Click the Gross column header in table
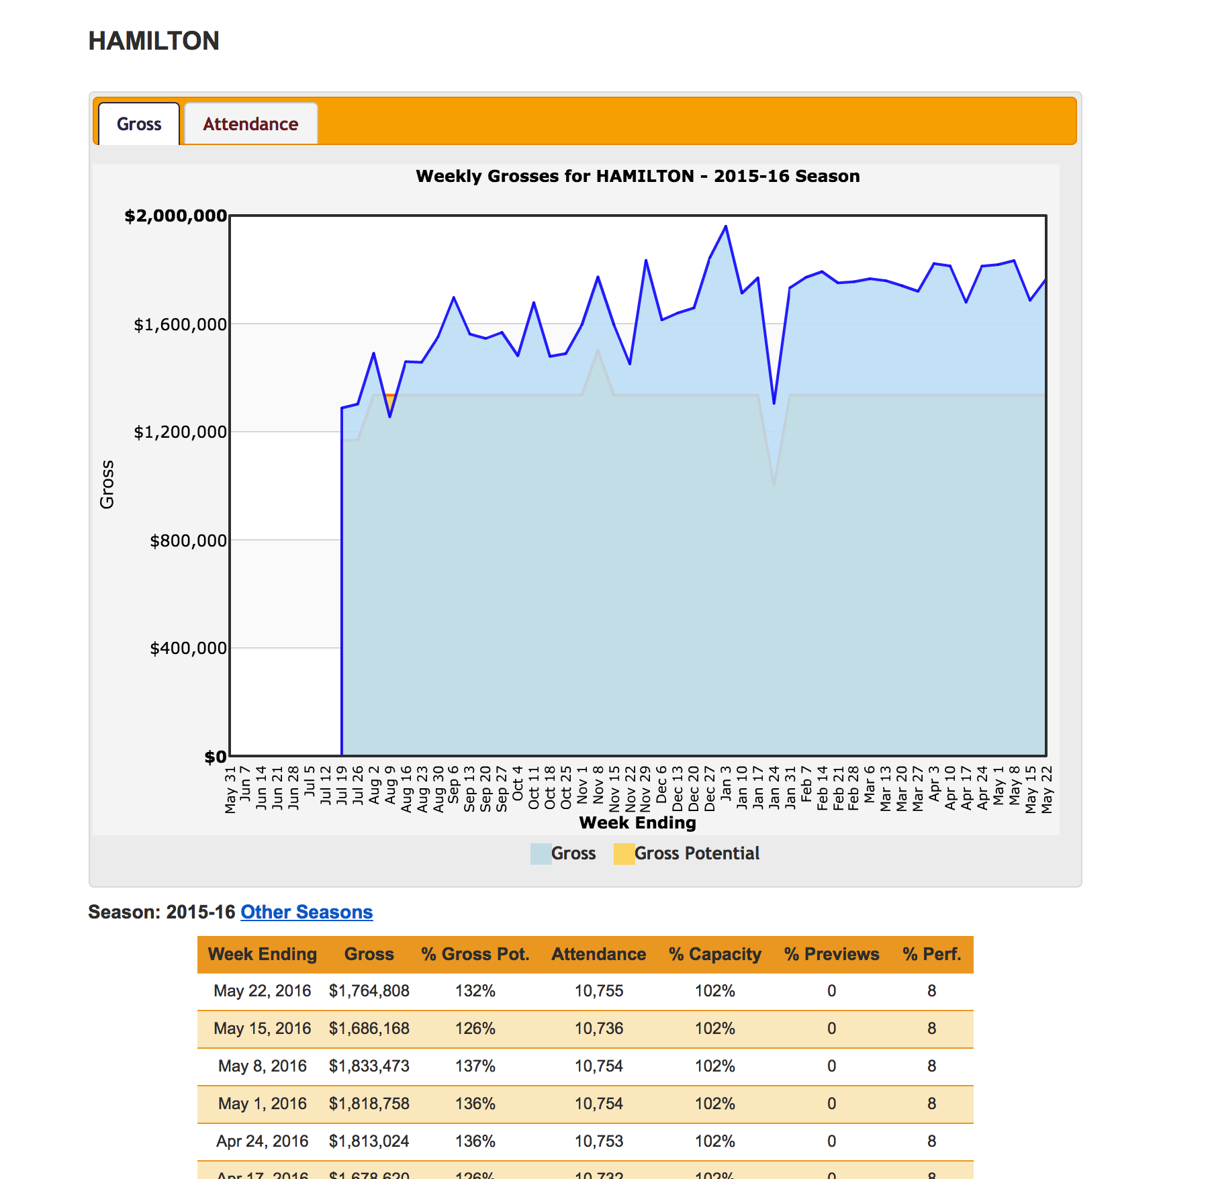This screenshot has height=1179, width=1210. (x=369, y=954)
